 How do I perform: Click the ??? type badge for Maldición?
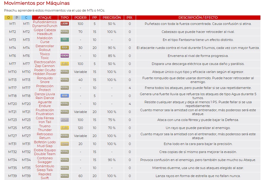tap(65, 40)
